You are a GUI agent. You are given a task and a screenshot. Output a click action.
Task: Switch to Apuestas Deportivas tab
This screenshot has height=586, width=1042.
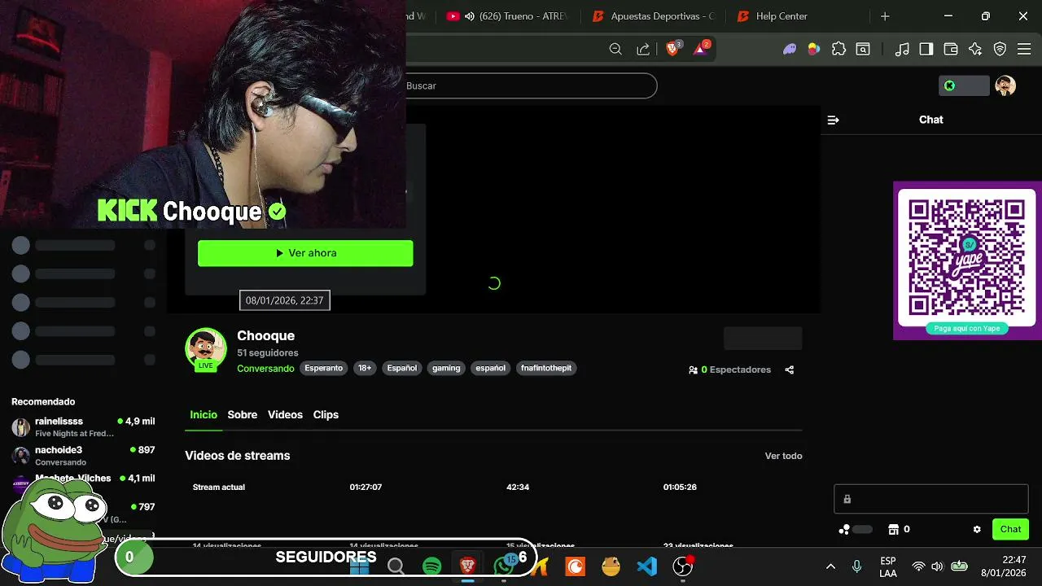[x=654, y=16]
